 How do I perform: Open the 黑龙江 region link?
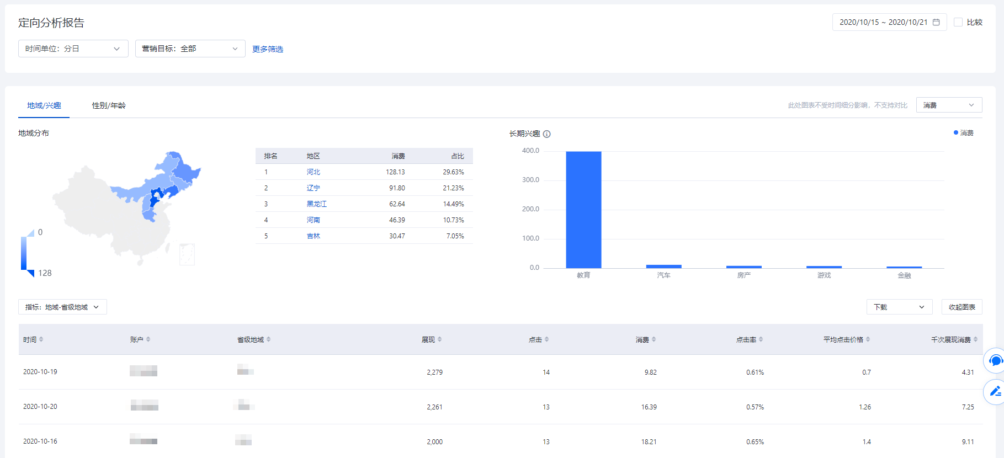[317, 204]
